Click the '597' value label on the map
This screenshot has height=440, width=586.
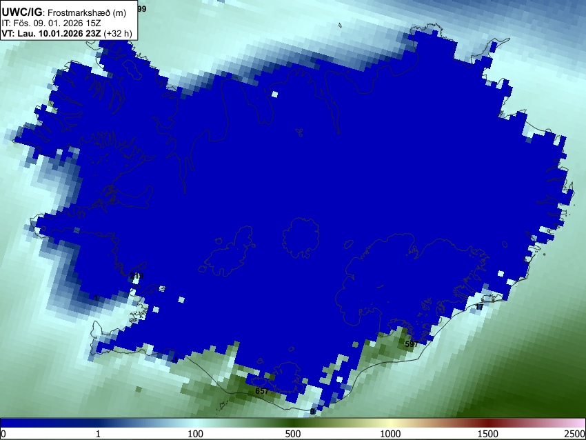411,344
